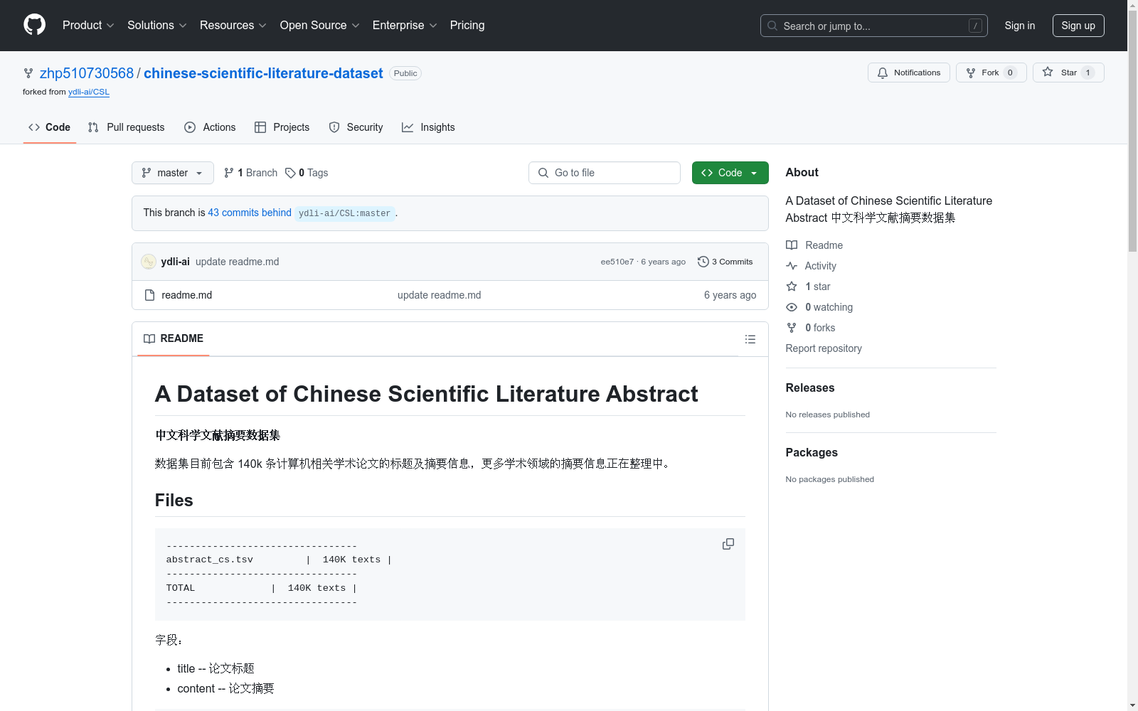The width and height of the screenshot is (1138, 711).
Task: Click the Sign in link
Action: (1020, 26)
